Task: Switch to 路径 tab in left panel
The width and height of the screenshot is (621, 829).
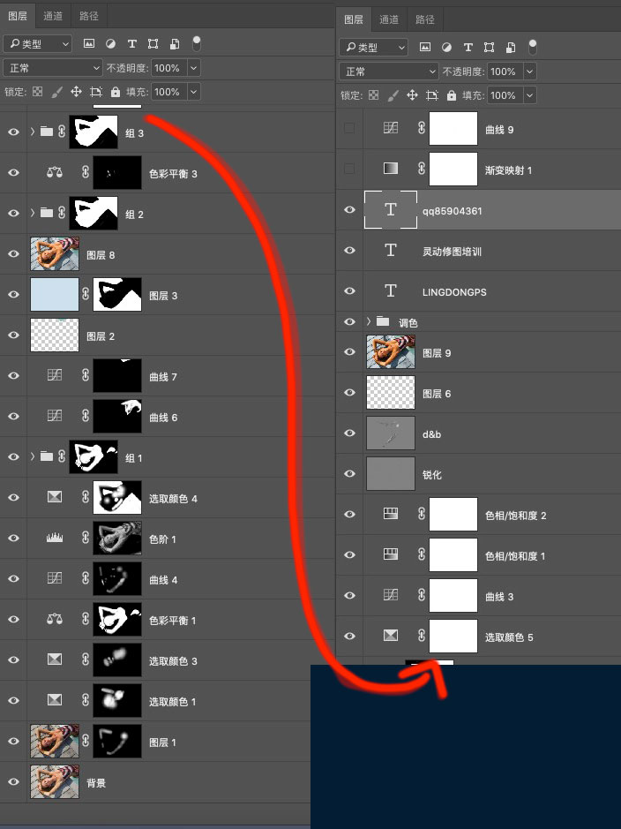Action: coord(89,16)
